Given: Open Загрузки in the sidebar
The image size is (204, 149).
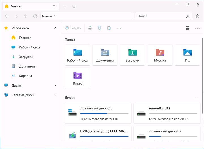Looking at the screenshot, I should click(x=25, y=57).
